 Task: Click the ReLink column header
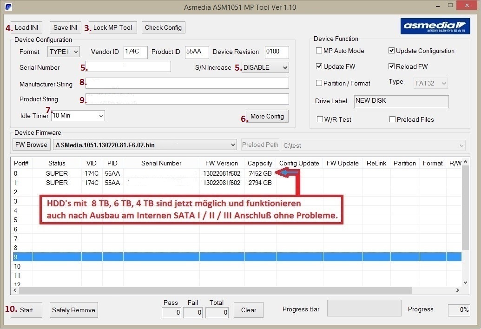click(376, 163)
